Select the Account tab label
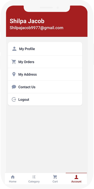This screenshot has width=94, height=189. (76, 182)
